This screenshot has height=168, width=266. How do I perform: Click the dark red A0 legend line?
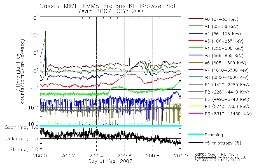[196, 19]
